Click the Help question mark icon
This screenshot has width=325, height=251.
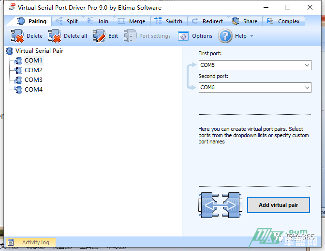point(225,36)
